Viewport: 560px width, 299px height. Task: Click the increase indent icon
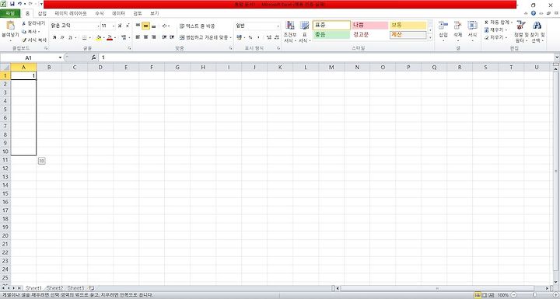172,37
